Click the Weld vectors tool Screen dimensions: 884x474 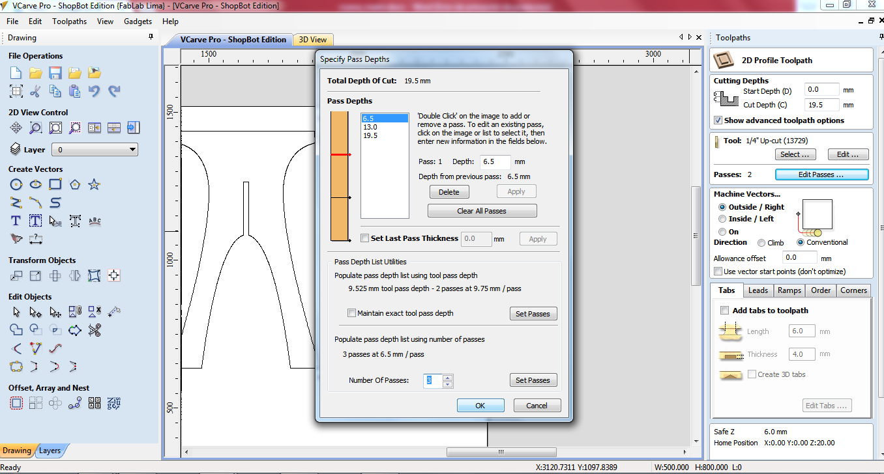[x=16, y=330]
